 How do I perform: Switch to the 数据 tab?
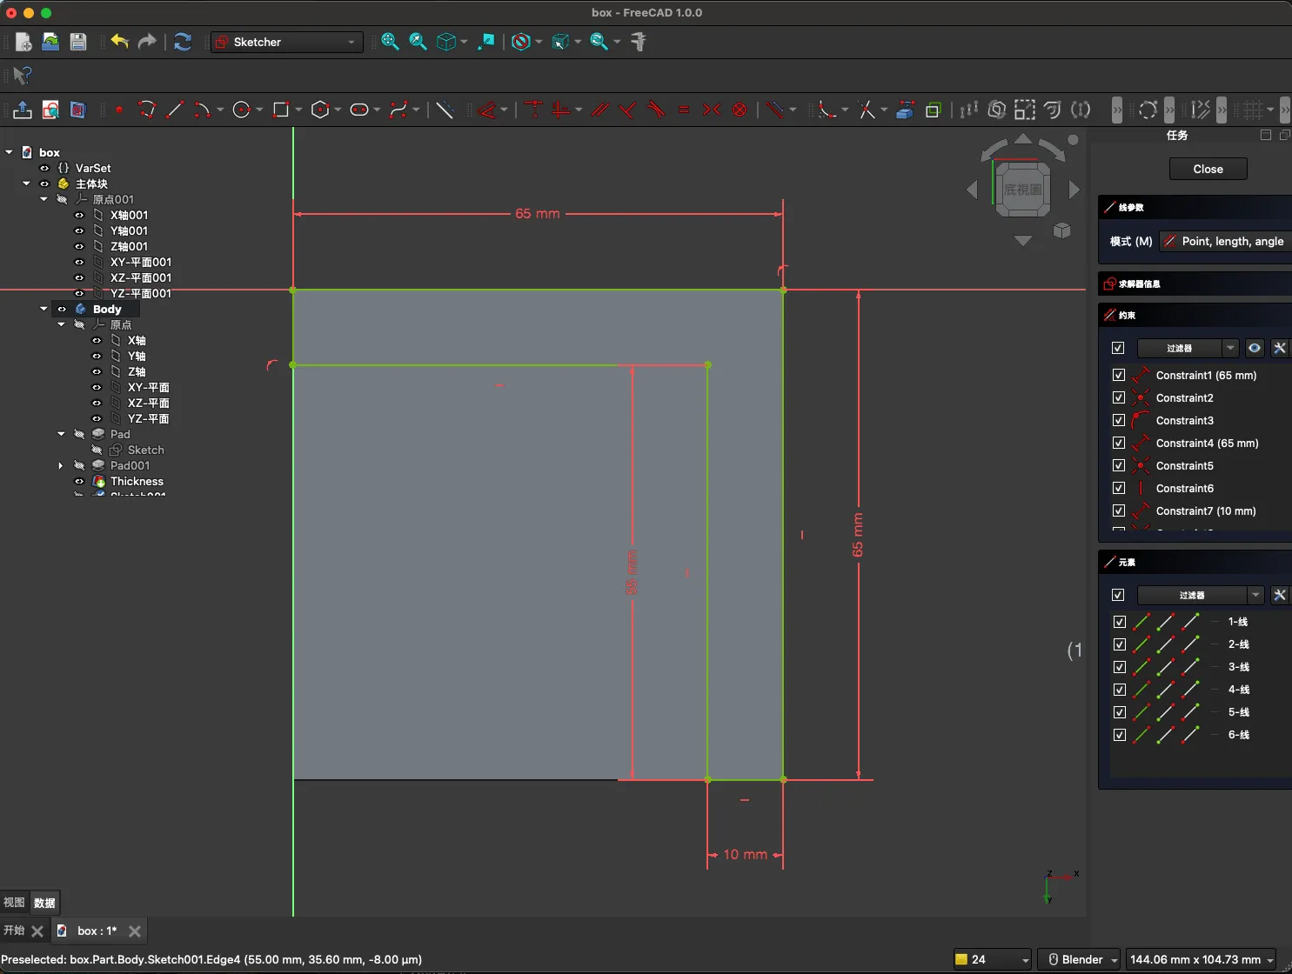(44, 903)
